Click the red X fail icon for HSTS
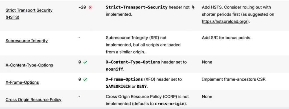289x109 pixels. pos(90,8)
